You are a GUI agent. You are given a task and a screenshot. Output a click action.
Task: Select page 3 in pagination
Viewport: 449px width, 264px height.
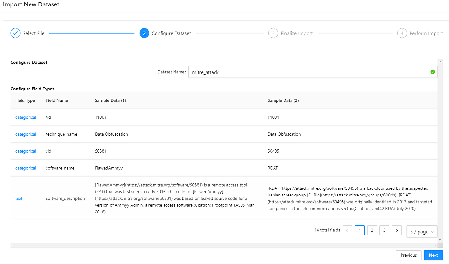[x=384, y=230]
